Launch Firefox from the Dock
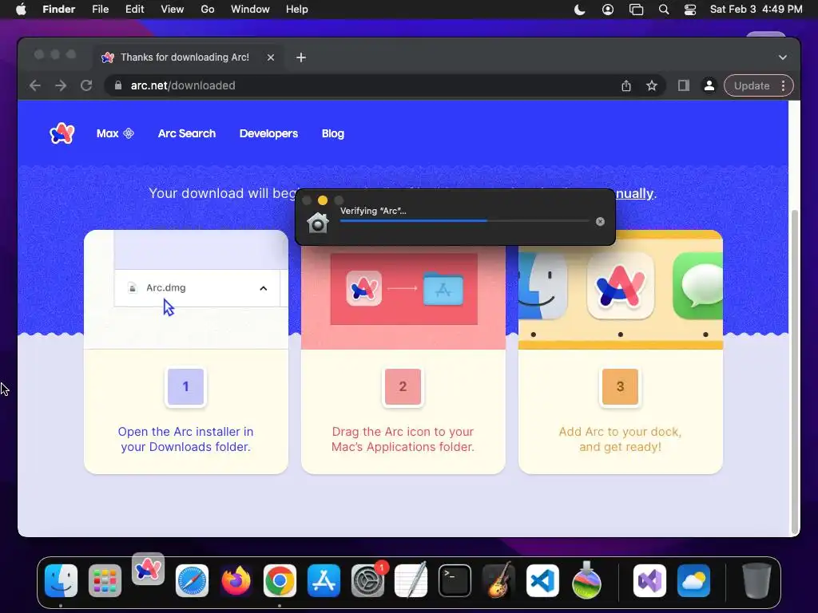818x613 pixels. tap(236, 580)
